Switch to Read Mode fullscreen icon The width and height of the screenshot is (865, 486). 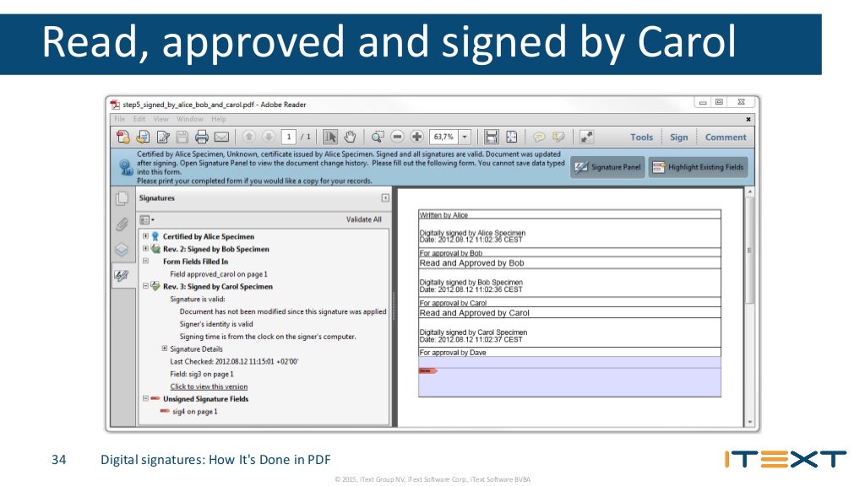[586, 137]
